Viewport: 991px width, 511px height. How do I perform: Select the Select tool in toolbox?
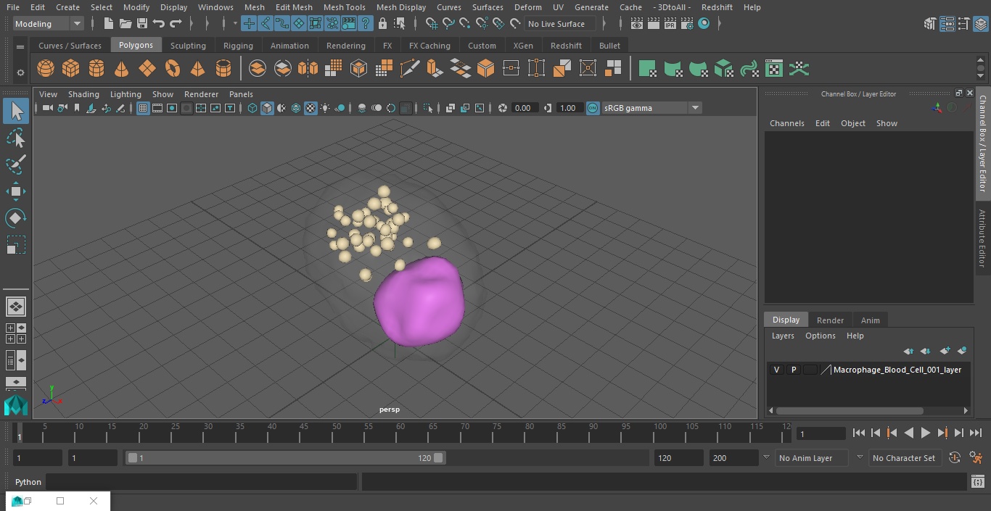pyautogui.click(x=16, y=111)
